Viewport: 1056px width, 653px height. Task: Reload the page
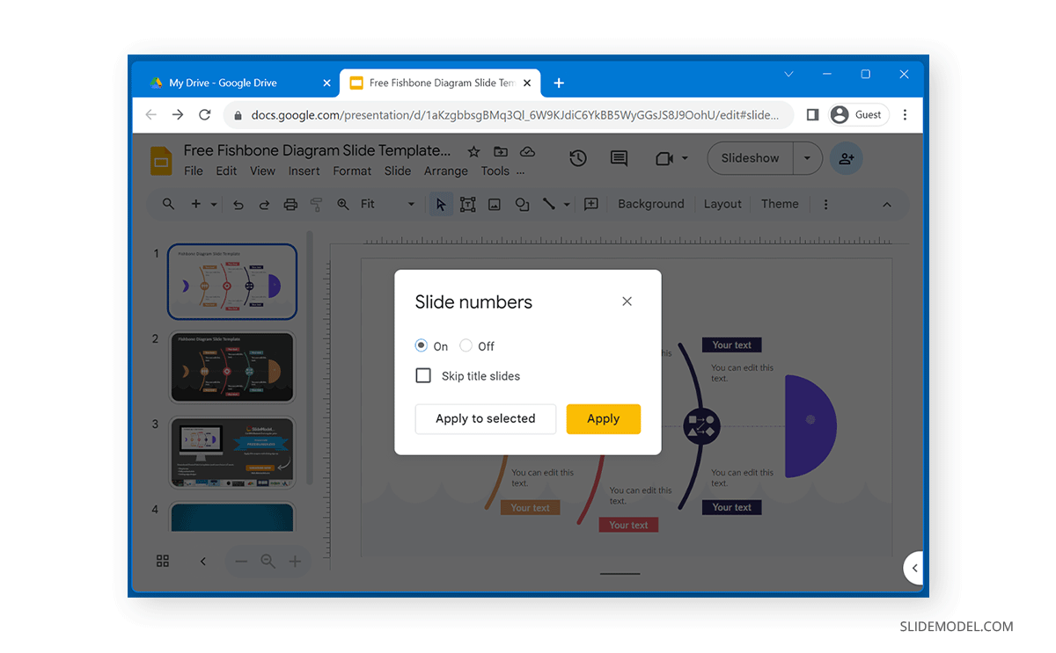click(205, 114)
